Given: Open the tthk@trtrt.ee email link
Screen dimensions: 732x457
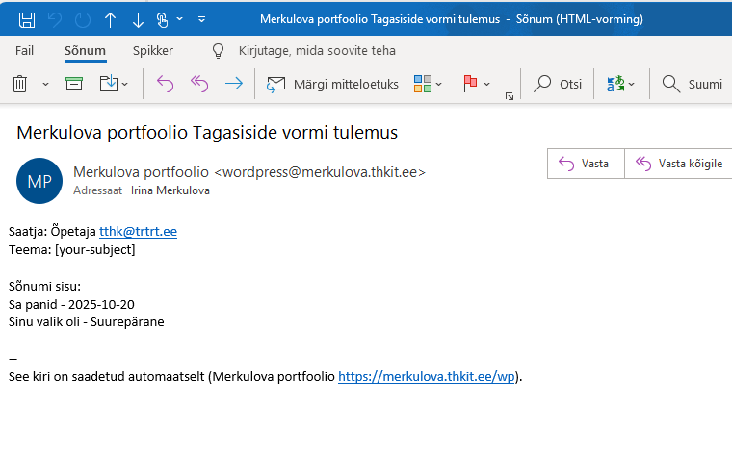Looking at the screenshot, I should click(x=138, y=231).
